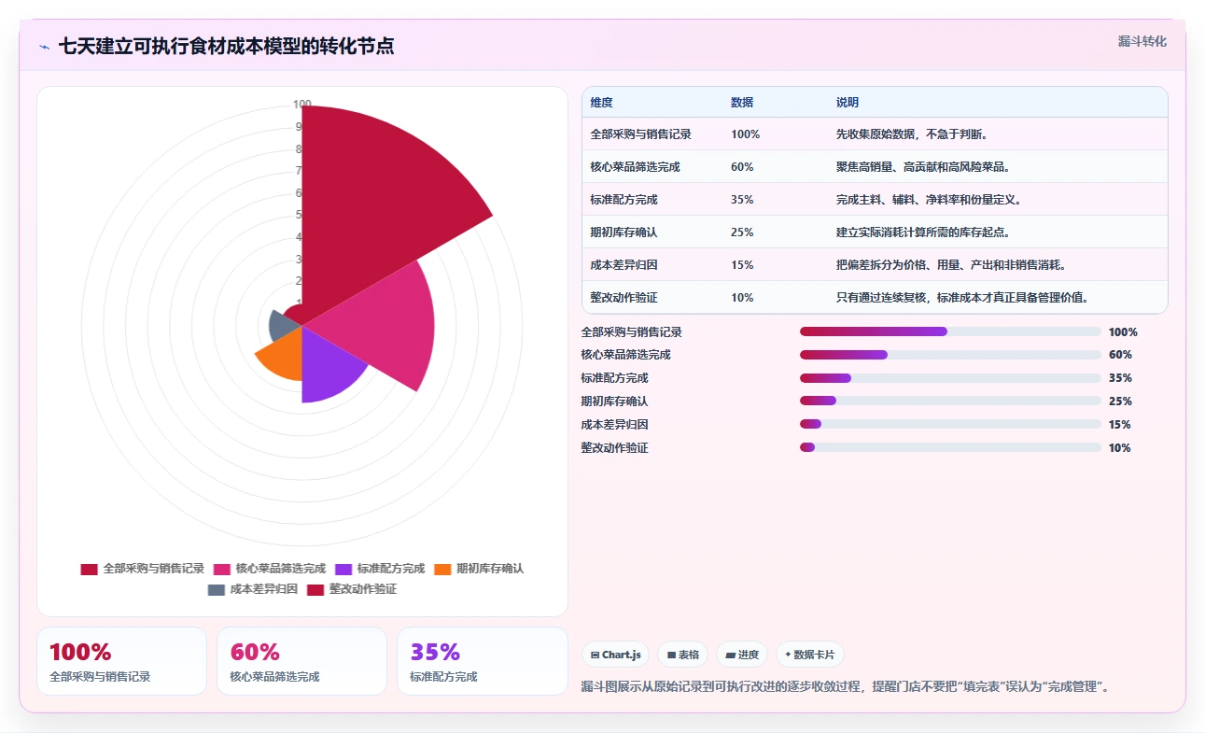Click table cell 核心菜品筛选完成 in the 维度 column

636,167
